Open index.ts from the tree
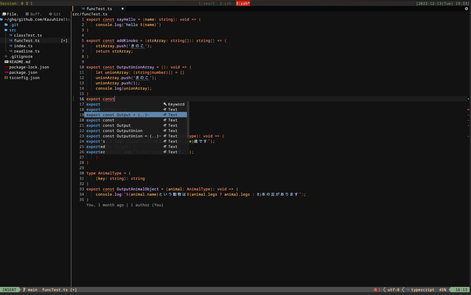 23,46
